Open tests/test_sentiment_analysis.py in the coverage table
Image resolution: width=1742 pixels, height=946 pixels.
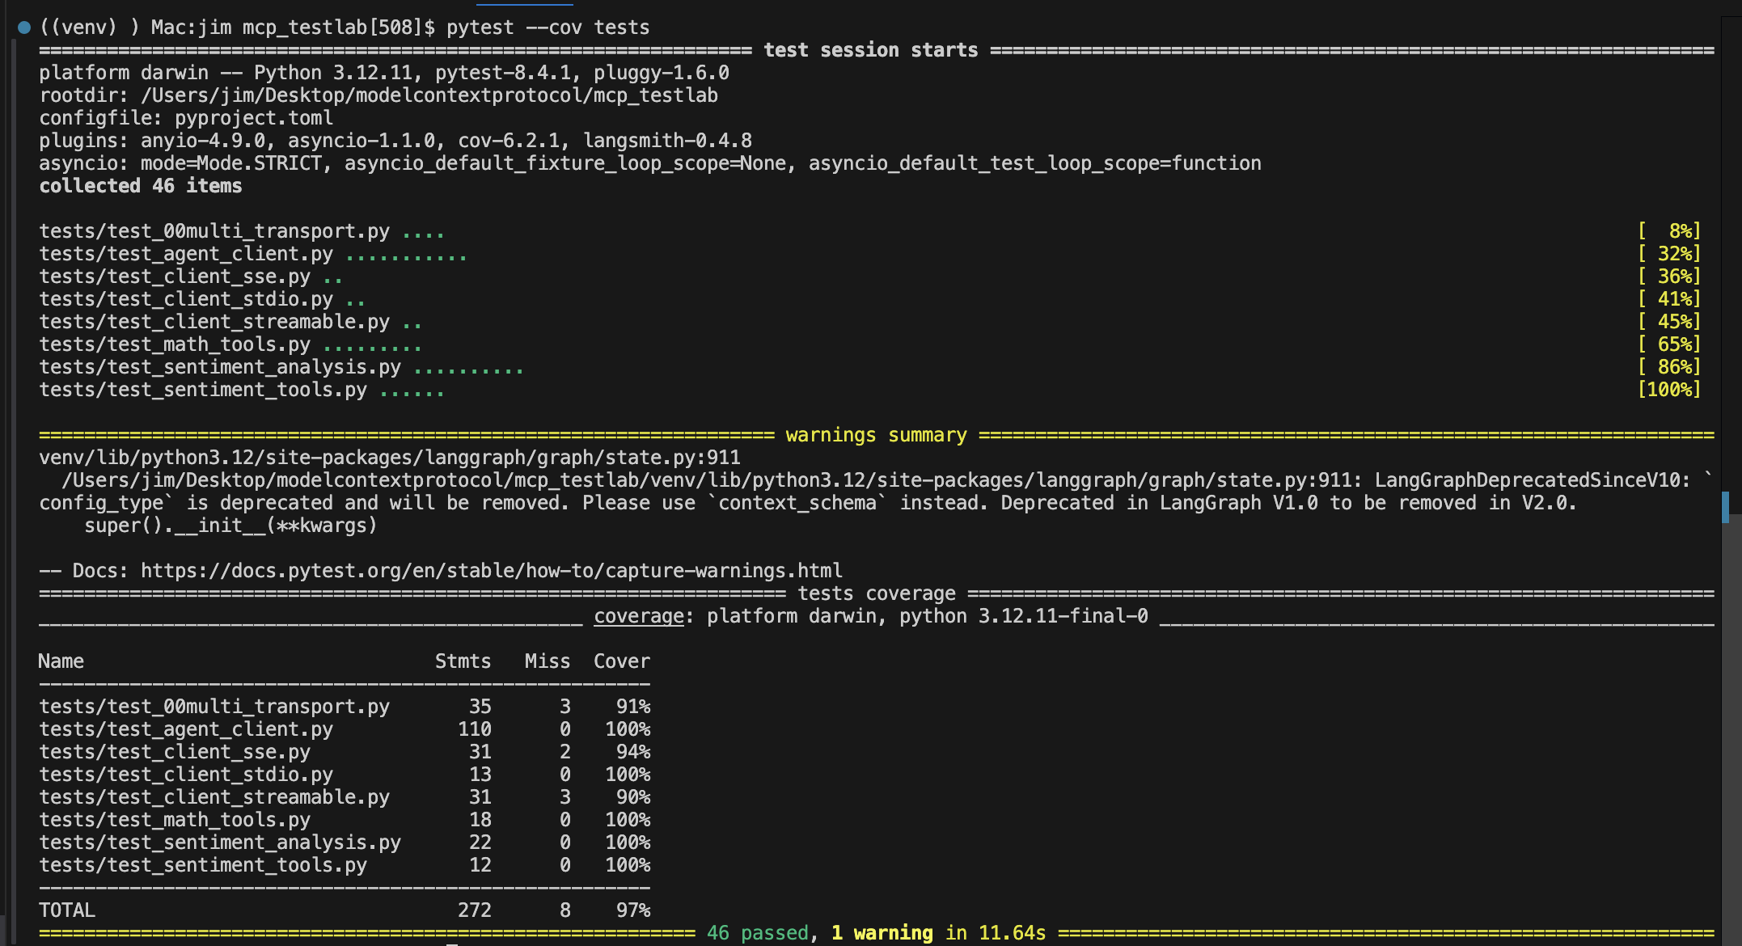coord(220,843)
